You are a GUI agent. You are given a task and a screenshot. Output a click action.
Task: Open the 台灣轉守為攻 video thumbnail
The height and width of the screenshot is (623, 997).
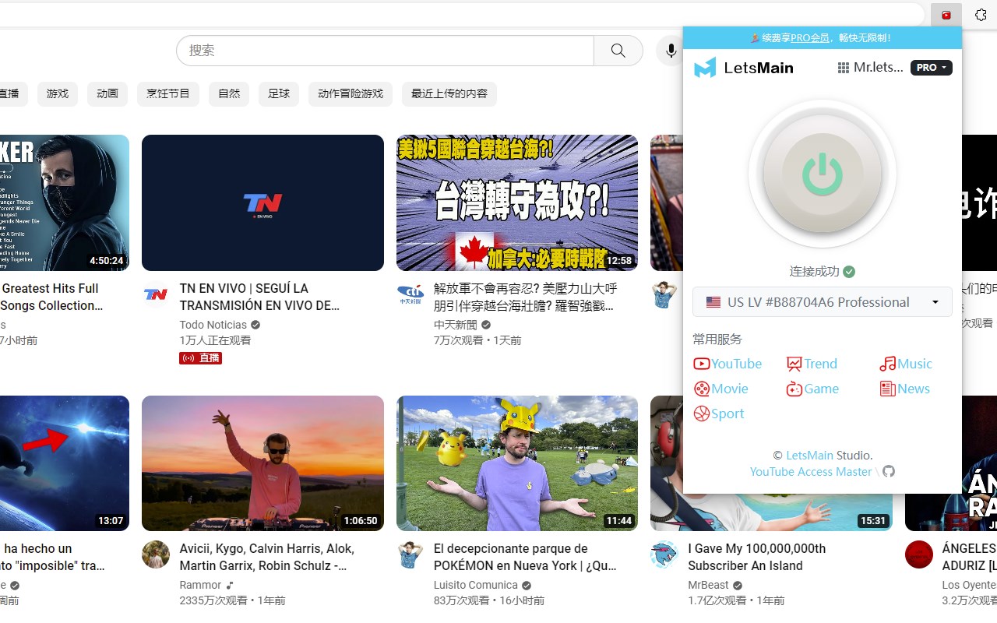click(x=517, y=202)
